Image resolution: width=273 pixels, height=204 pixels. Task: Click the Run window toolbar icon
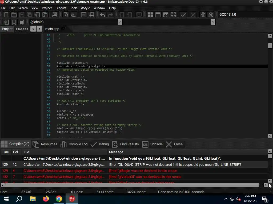(158, 15)
